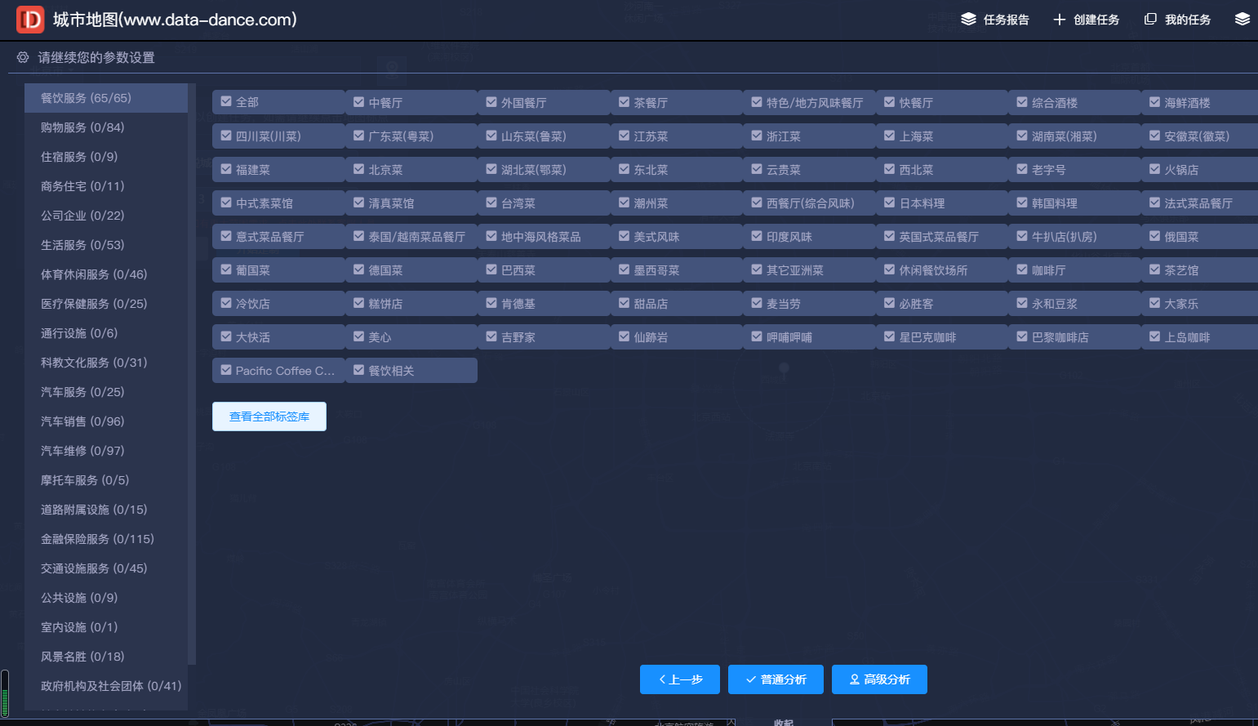Select 公司企业 (0/22) category
Screen dimensions: 1258x726
(106, 216)
